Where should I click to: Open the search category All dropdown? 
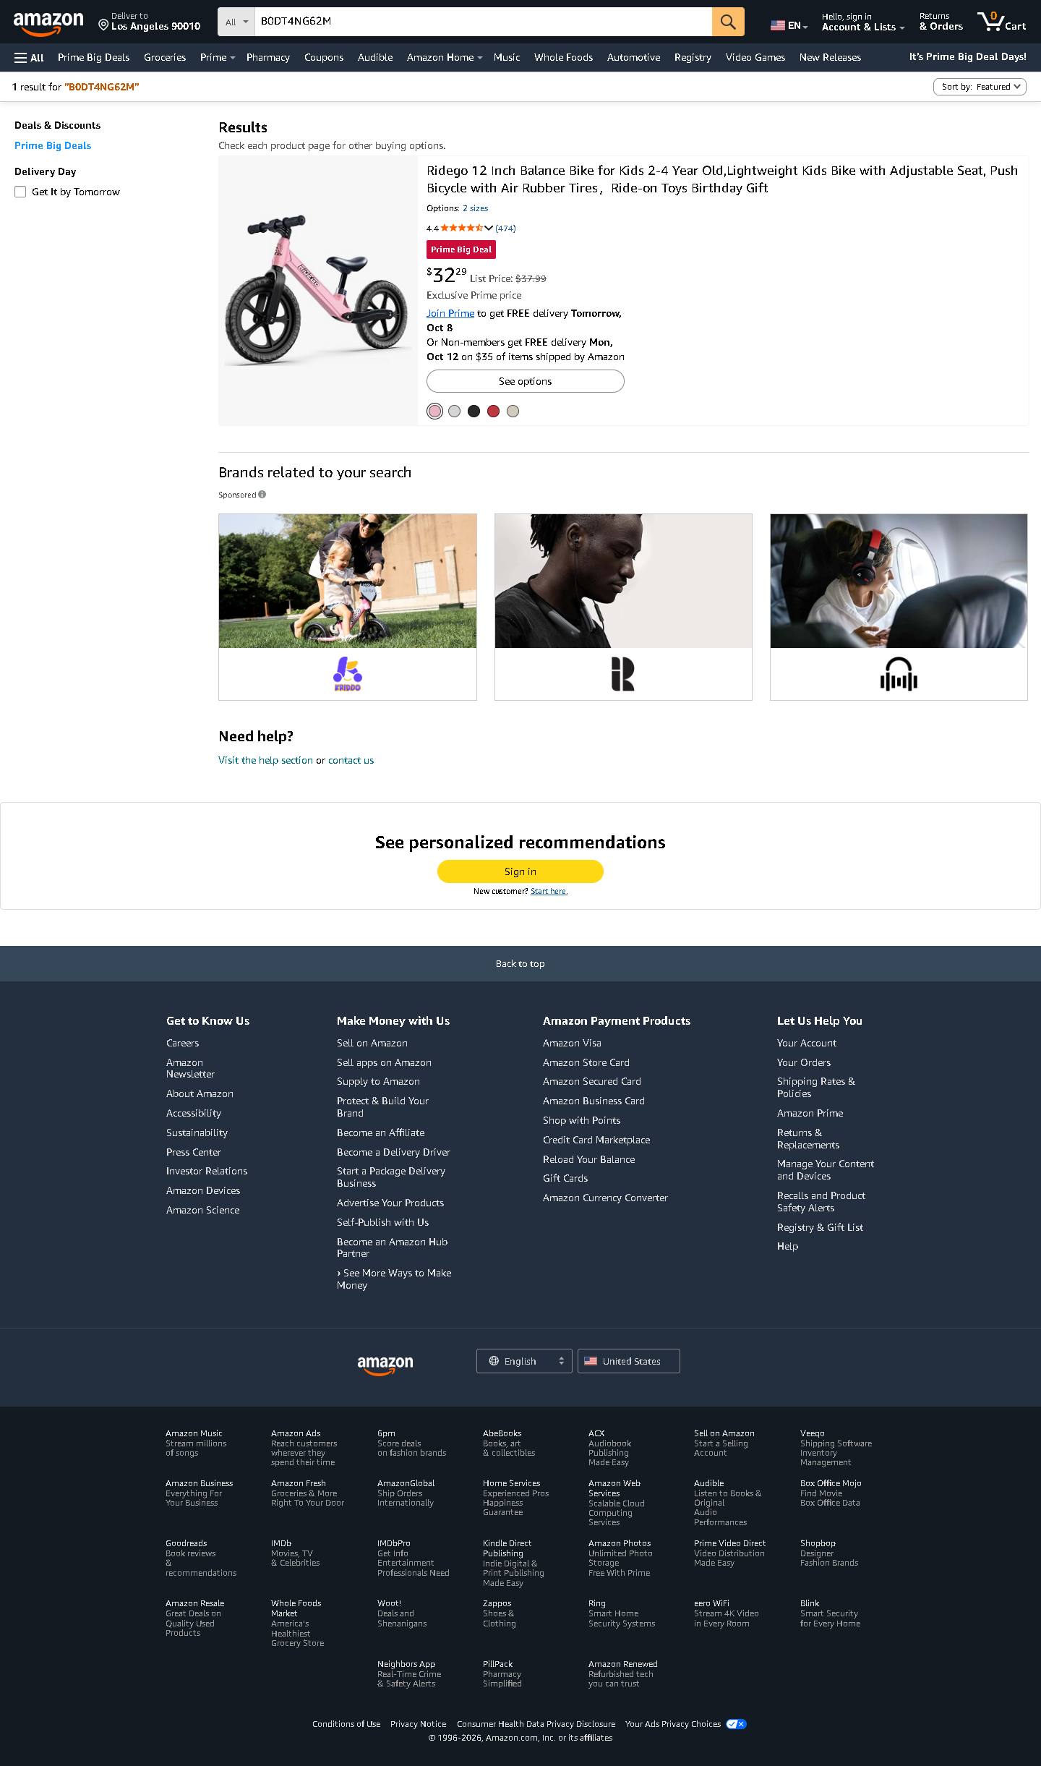pyautogui.click(x=236, y=22)
